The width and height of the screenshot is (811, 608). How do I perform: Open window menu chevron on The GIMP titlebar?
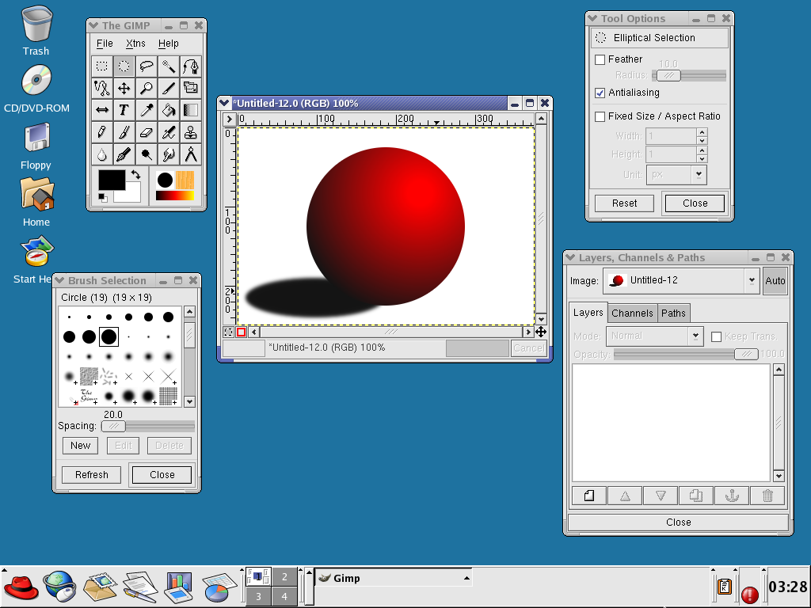[x=93, y=25]
